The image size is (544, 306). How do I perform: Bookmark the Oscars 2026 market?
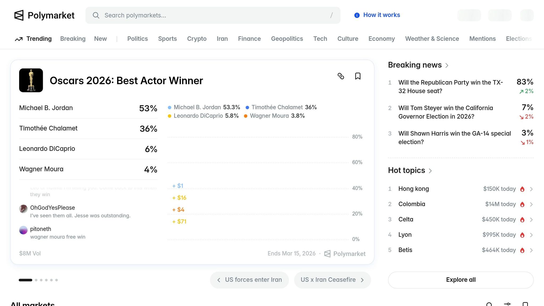(x=358, y=76)
